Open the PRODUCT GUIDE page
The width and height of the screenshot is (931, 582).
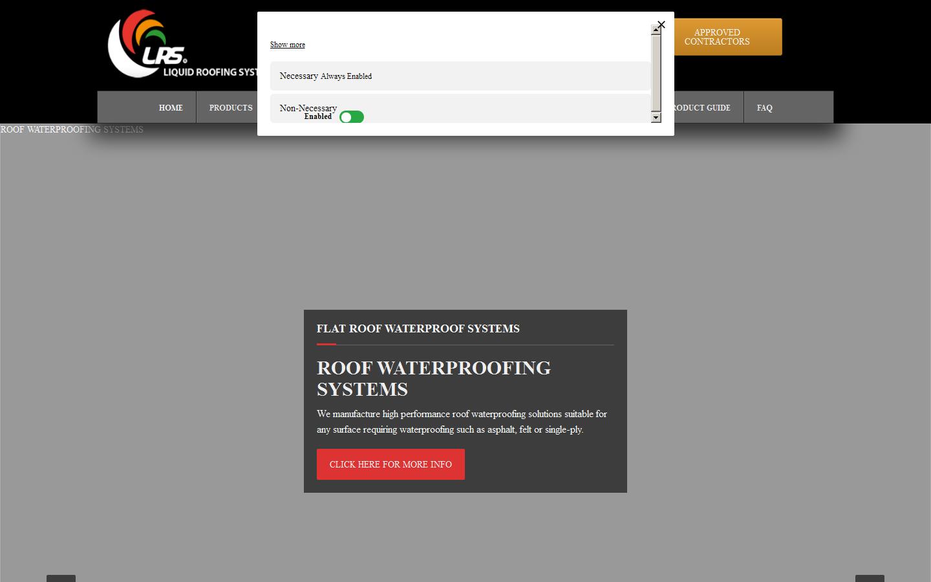click(700, 107)
